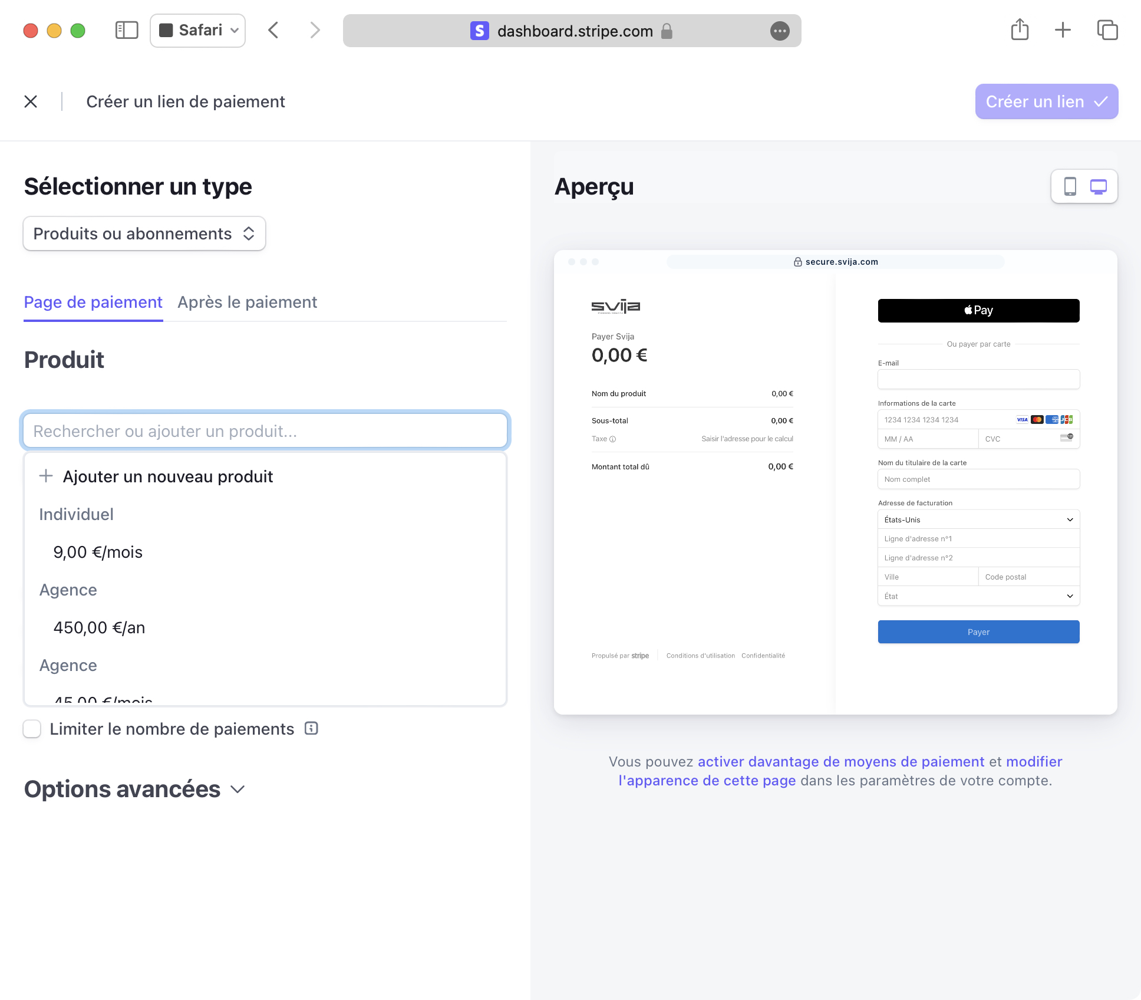The height and width of the screenshot is (1000, 1141).
Task: Click the info icon beside Limiter le nombre
Action: click(311, 728)
